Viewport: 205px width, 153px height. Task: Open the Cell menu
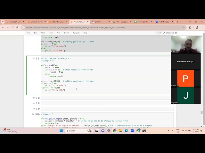point(59,33)
